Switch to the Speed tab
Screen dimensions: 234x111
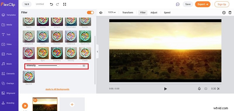pos(167,13)
